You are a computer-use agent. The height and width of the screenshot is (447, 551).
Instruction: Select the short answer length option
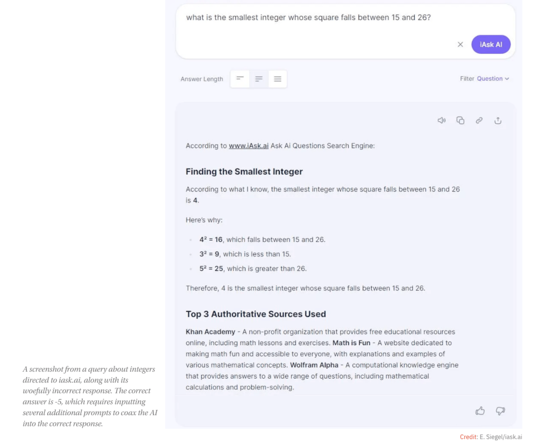click(240, 79)
